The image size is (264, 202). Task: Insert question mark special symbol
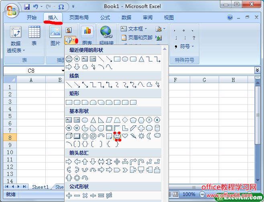194,38
